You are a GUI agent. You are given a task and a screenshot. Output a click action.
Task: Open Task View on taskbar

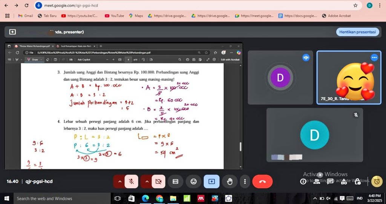(x=118, y=198)
